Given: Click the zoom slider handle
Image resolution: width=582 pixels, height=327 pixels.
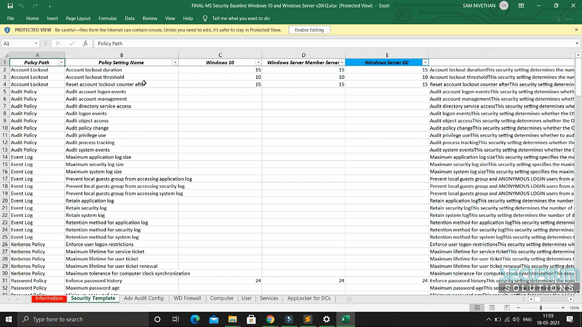Looking at the screenshot, I should click(541, 308).
